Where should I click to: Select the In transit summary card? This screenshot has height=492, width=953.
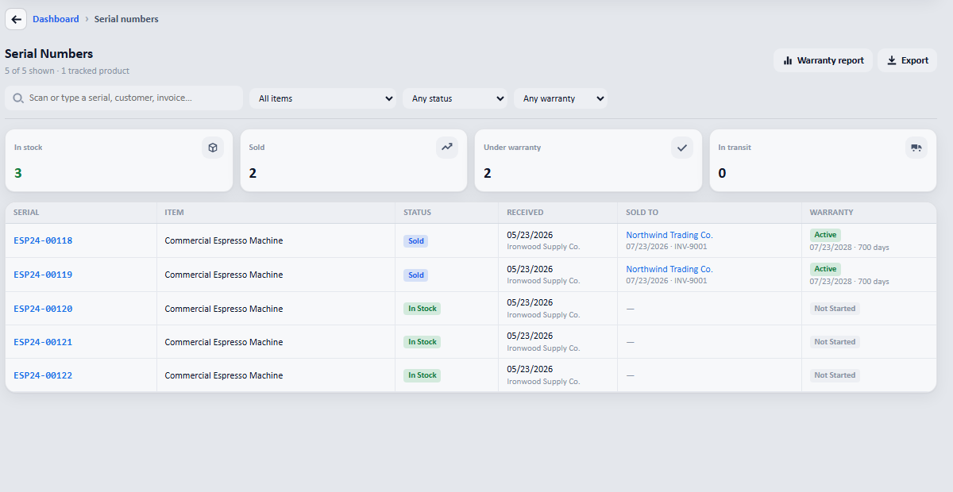click(823, 160)
